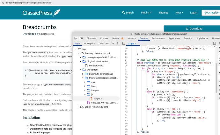Click the cdn-cgi/scripts folder icon
Screen dimensions: 220x135
(84, 57)
